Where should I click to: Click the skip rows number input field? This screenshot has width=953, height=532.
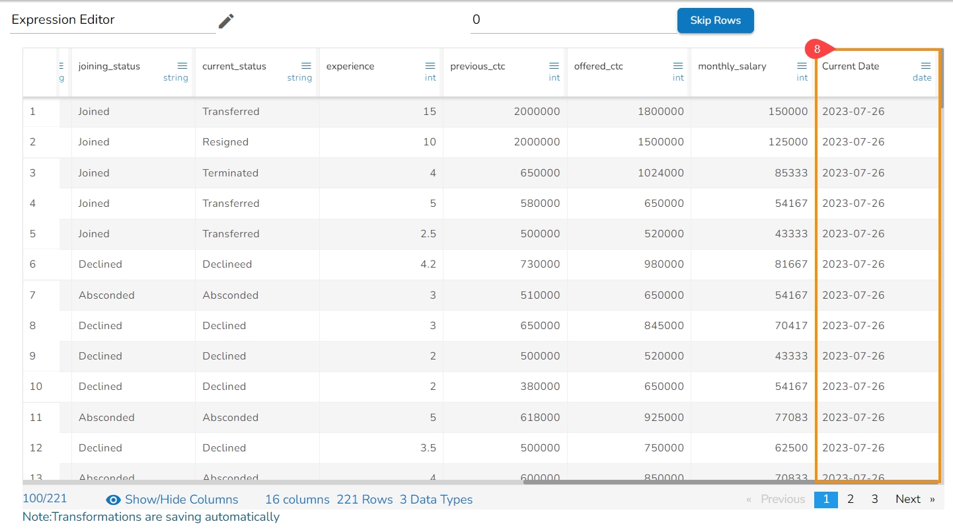[572, 20]
